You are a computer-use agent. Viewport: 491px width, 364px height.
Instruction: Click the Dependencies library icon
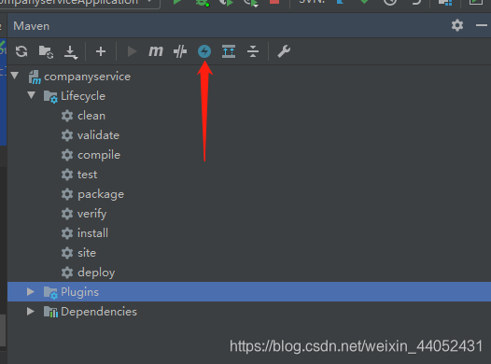pyautogui.click(x=50, y=312)
